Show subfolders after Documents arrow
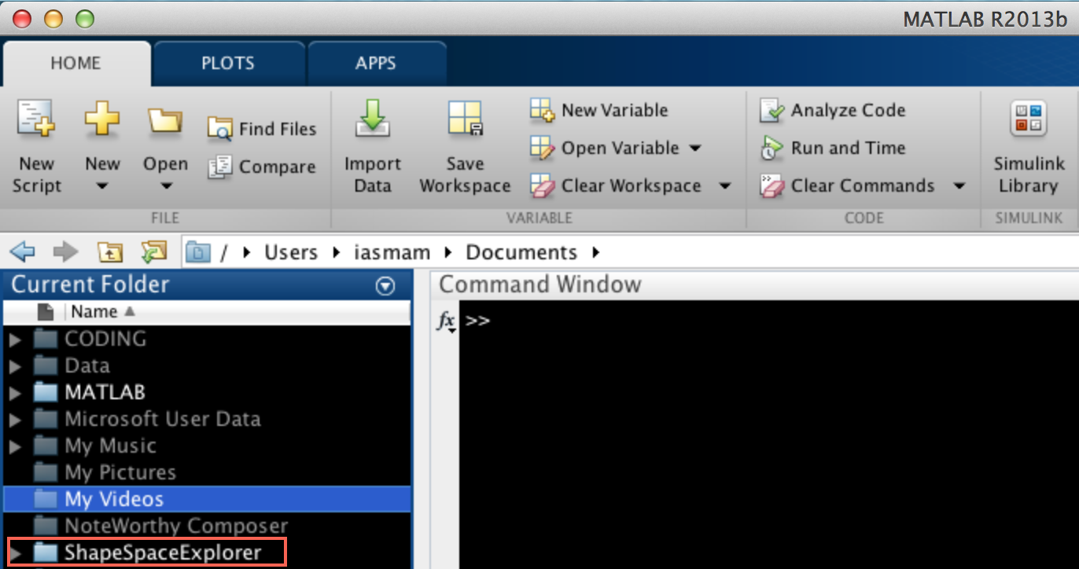The image size is (1079, 569). 595,252
